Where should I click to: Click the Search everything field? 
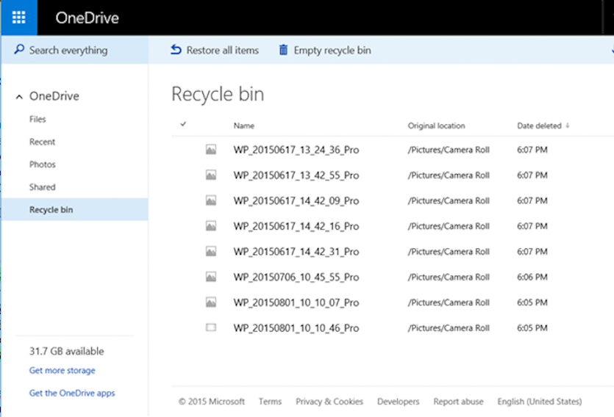(x=74, y=50)
